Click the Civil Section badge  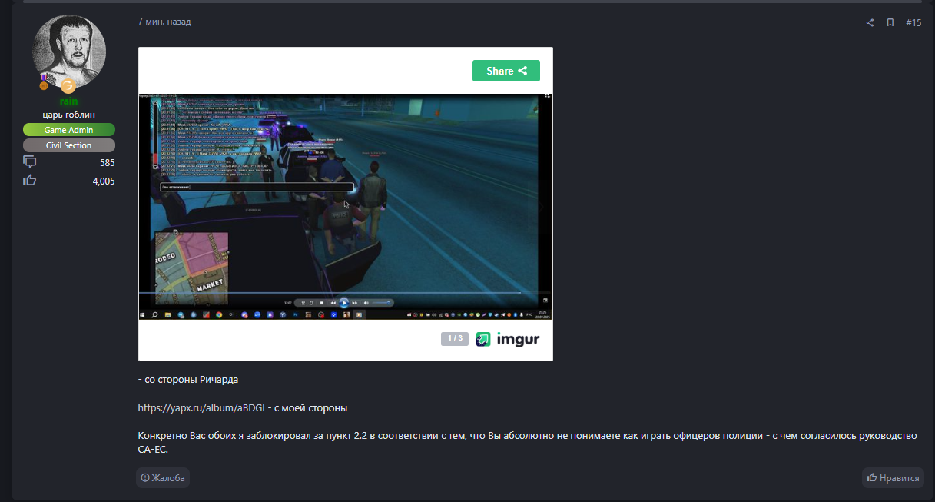coord(69,145)
